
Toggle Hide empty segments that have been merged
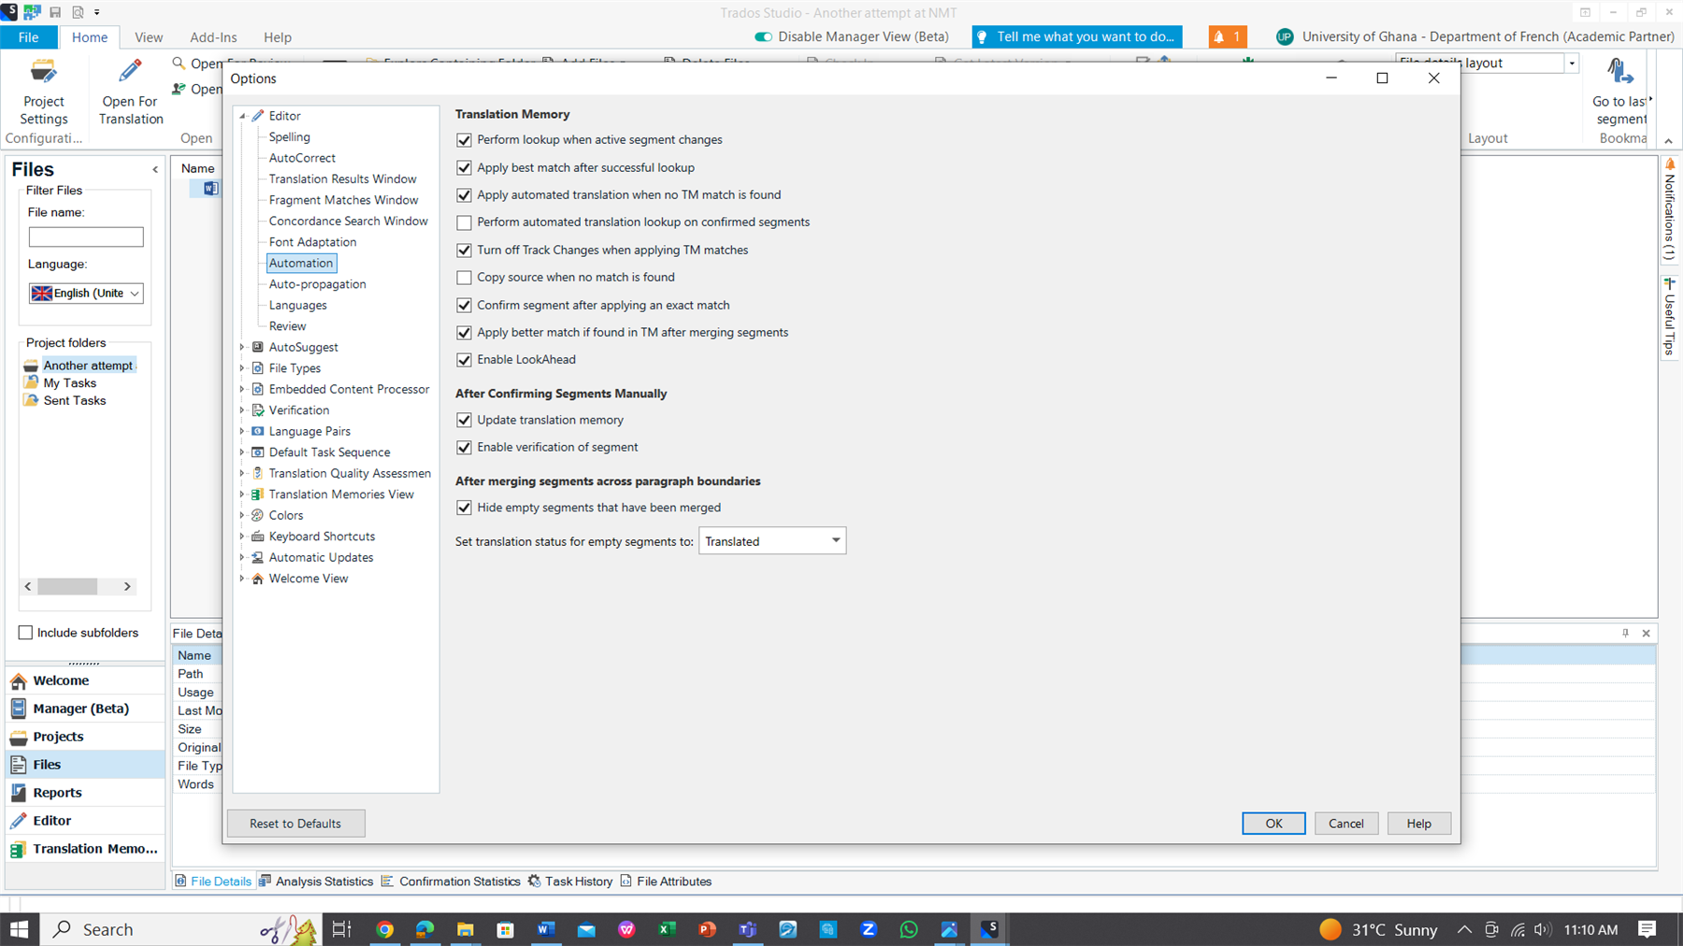(464, 508)
